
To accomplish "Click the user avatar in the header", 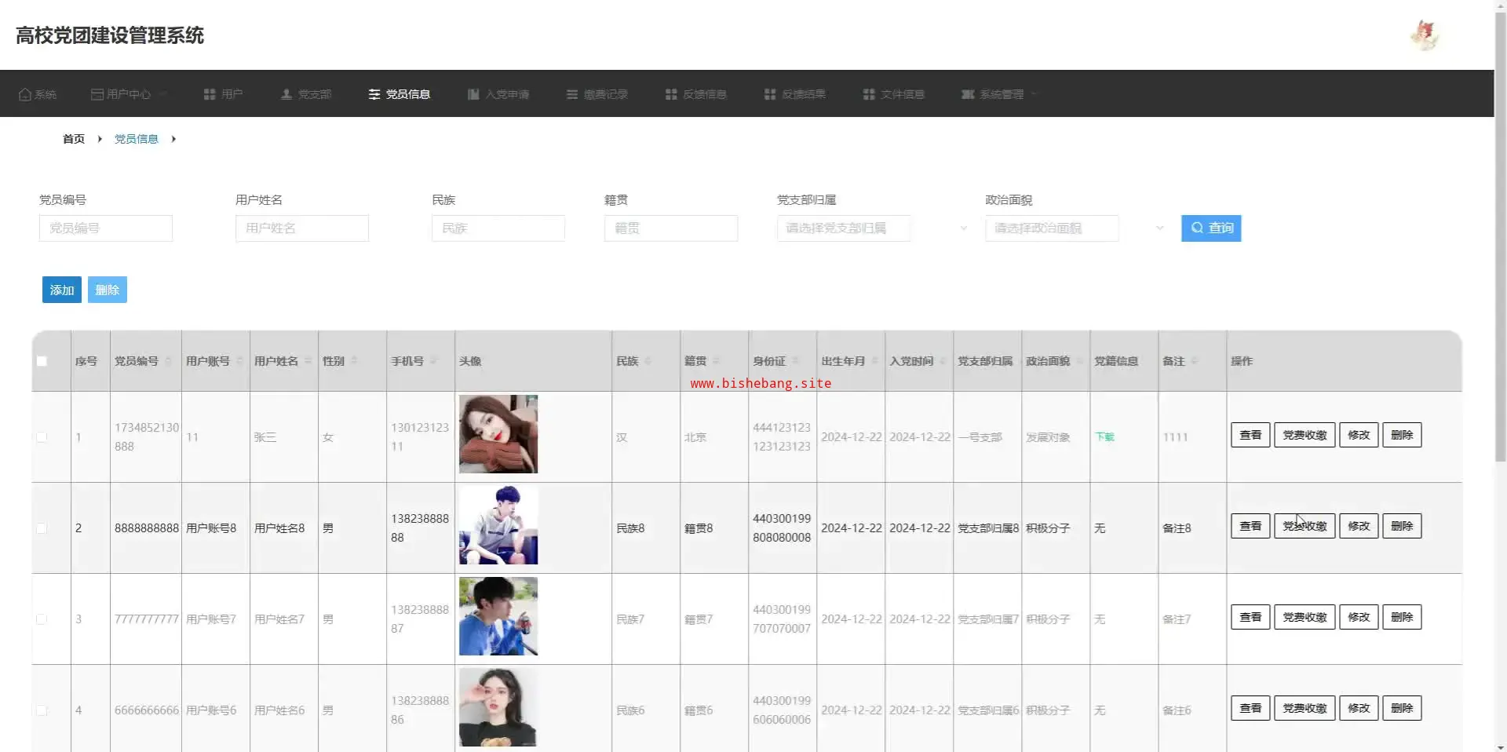I will click(1425, 35).
